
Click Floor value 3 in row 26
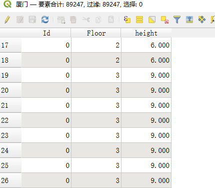[x=96, y=180]
